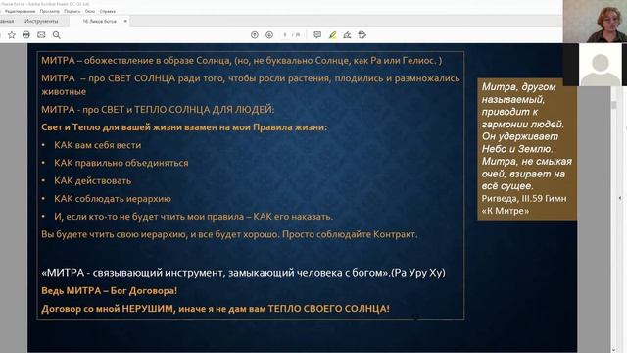
Task: Expand the right side panel arrow
Action: tap(620, 198)
